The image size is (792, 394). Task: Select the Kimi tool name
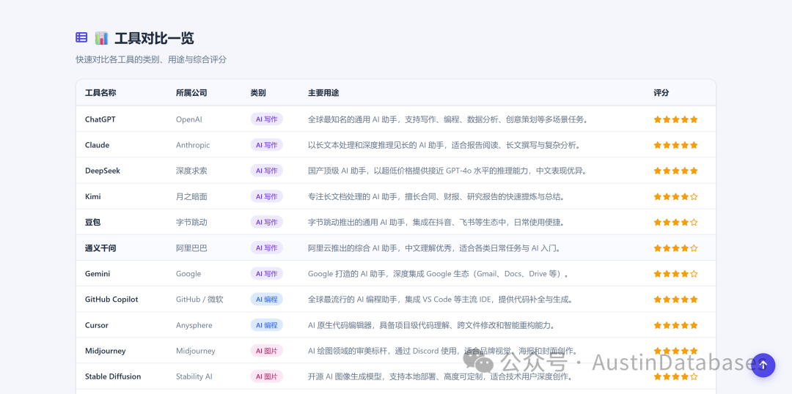(x=93, y=196)
